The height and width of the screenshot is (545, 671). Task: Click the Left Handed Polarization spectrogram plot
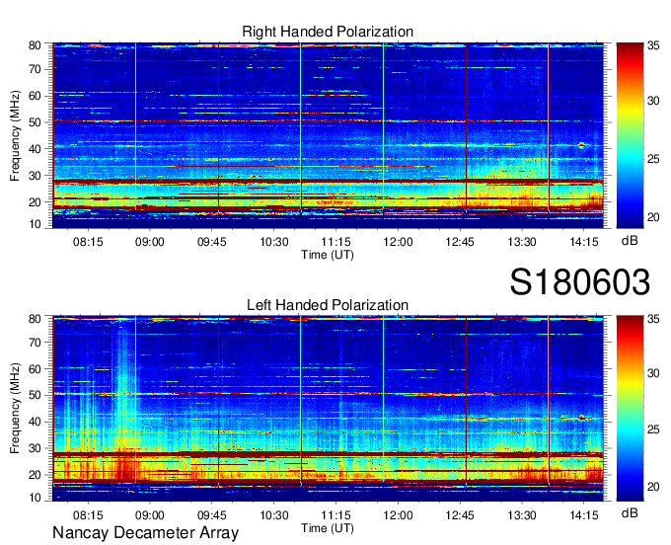tap(328, 409)
